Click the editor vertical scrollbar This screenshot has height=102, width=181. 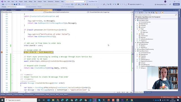133,52
